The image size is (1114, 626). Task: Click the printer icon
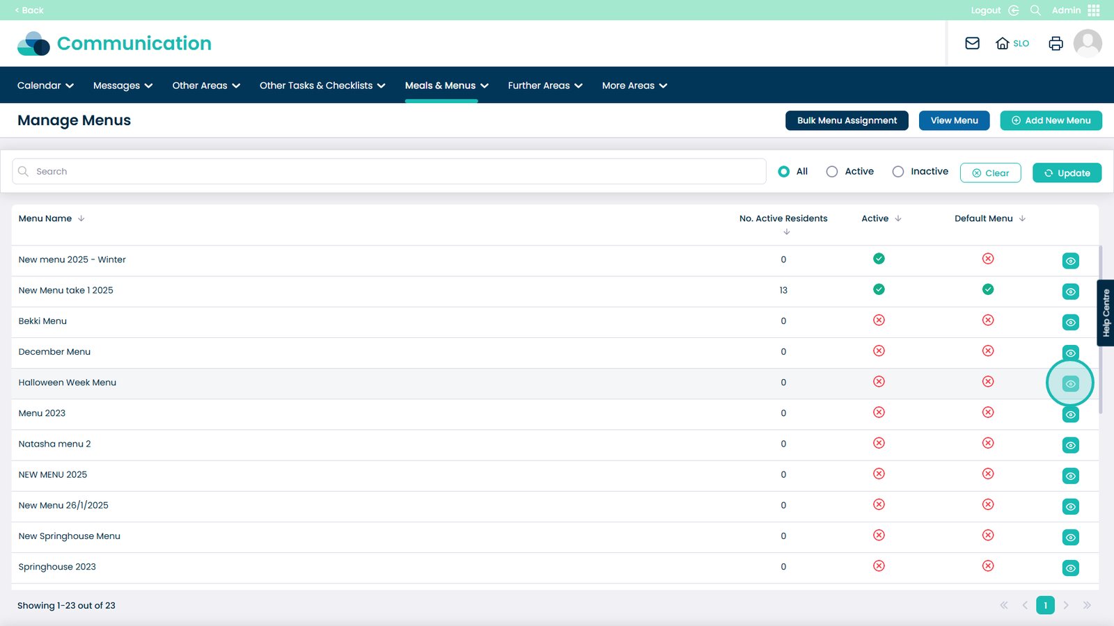(1056, 43)
